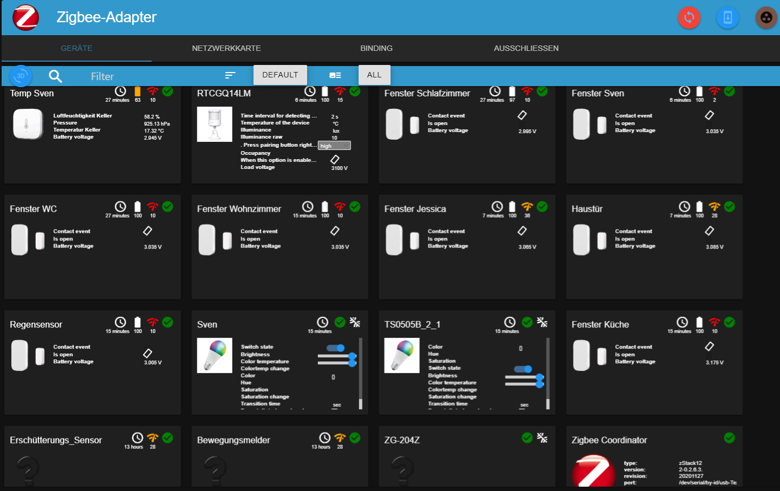Switch to the NETZWERKKARTE tab
The width and height of the screenshot is (780, 491).
pyautogui.click(x=226, y=48)
